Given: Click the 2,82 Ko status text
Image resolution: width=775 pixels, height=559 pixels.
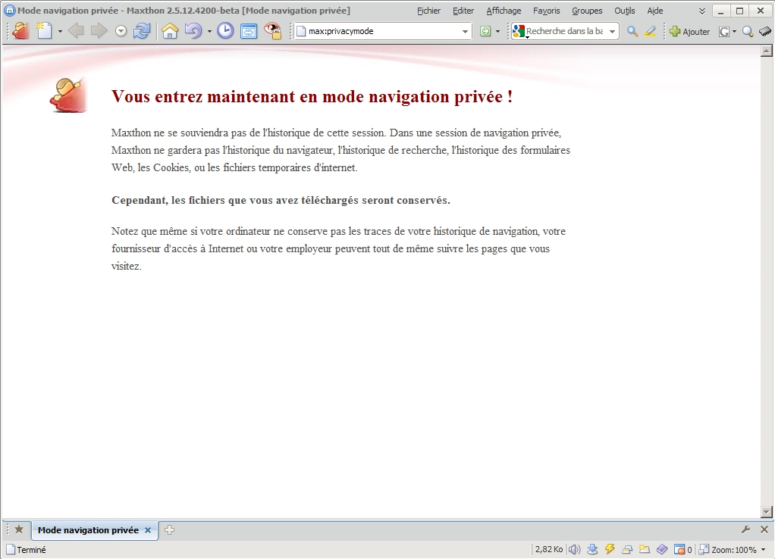Looking at the screenshot, I should pyautogui.click(x=548, y=549).
